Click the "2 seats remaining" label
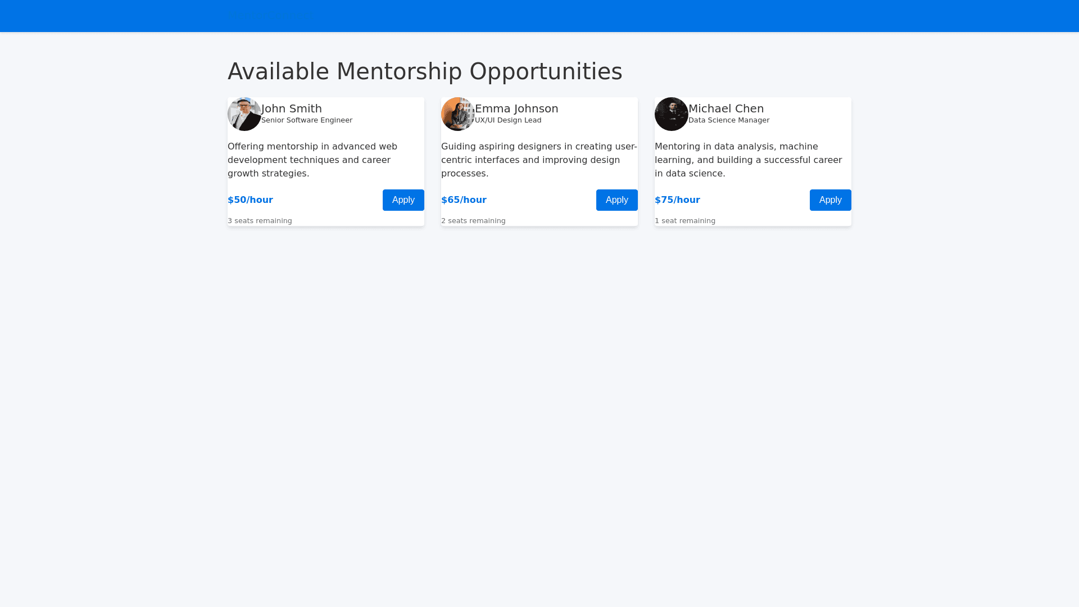Viewport: 1079px width, 607px height. coord(473,221)
